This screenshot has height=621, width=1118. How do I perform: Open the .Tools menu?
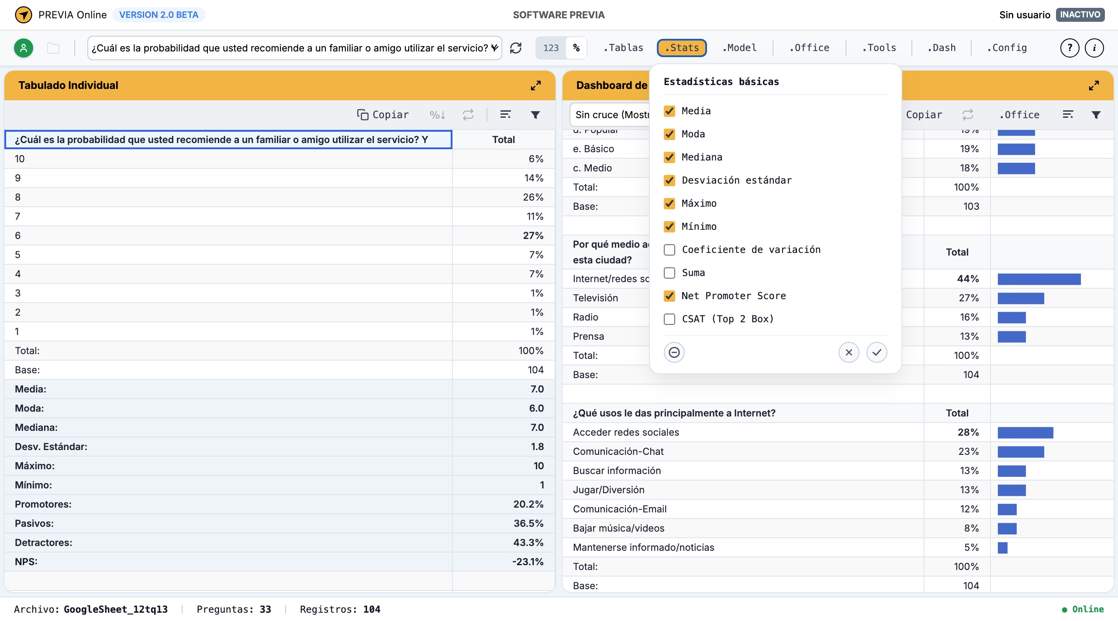click(879, 48)
